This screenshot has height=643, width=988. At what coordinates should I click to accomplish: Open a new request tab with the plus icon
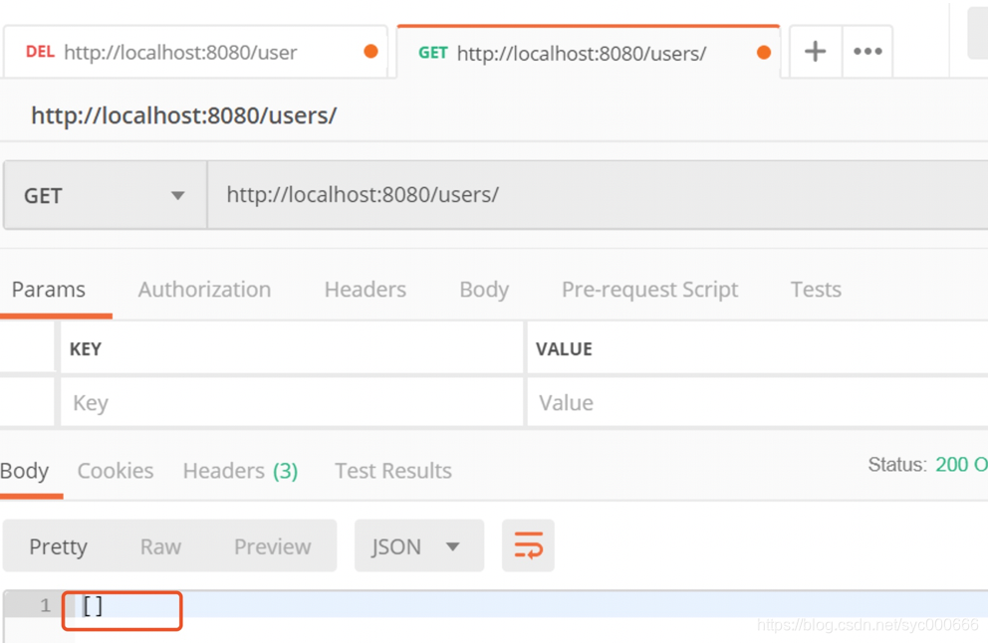click(815, 51)
